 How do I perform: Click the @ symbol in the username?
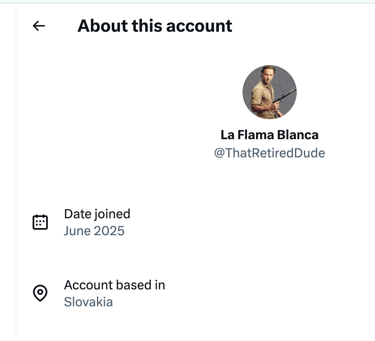tap(219, 153)
